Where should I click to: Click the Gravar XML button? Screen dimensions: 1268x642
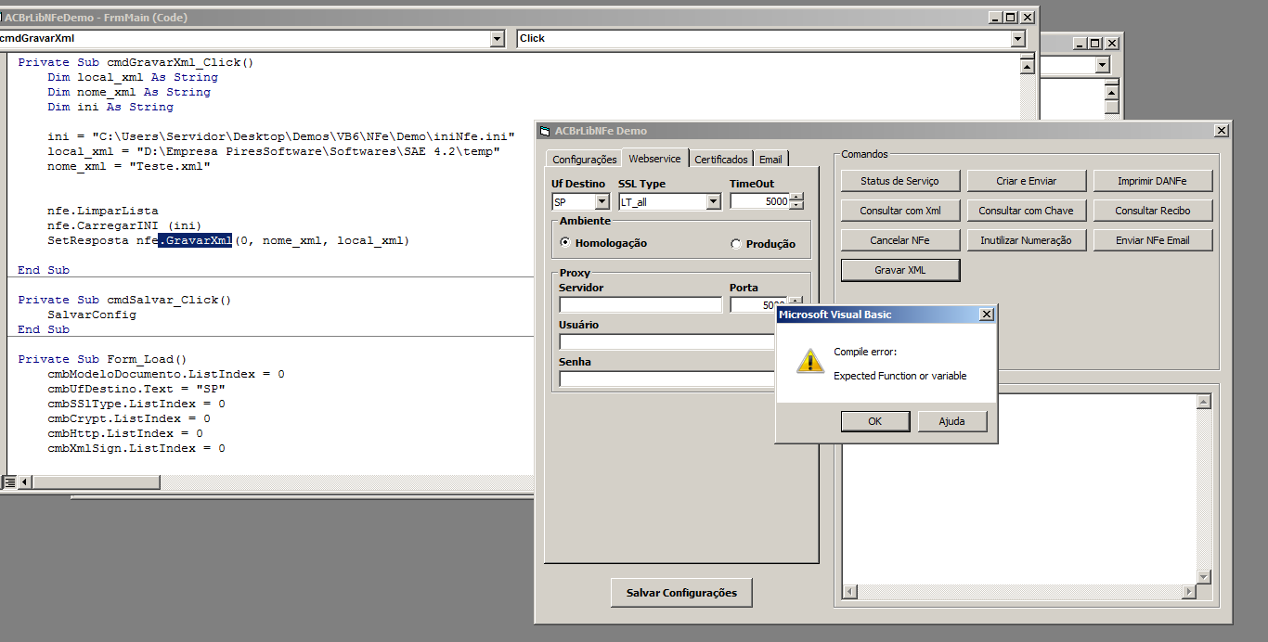pos(900,270)
